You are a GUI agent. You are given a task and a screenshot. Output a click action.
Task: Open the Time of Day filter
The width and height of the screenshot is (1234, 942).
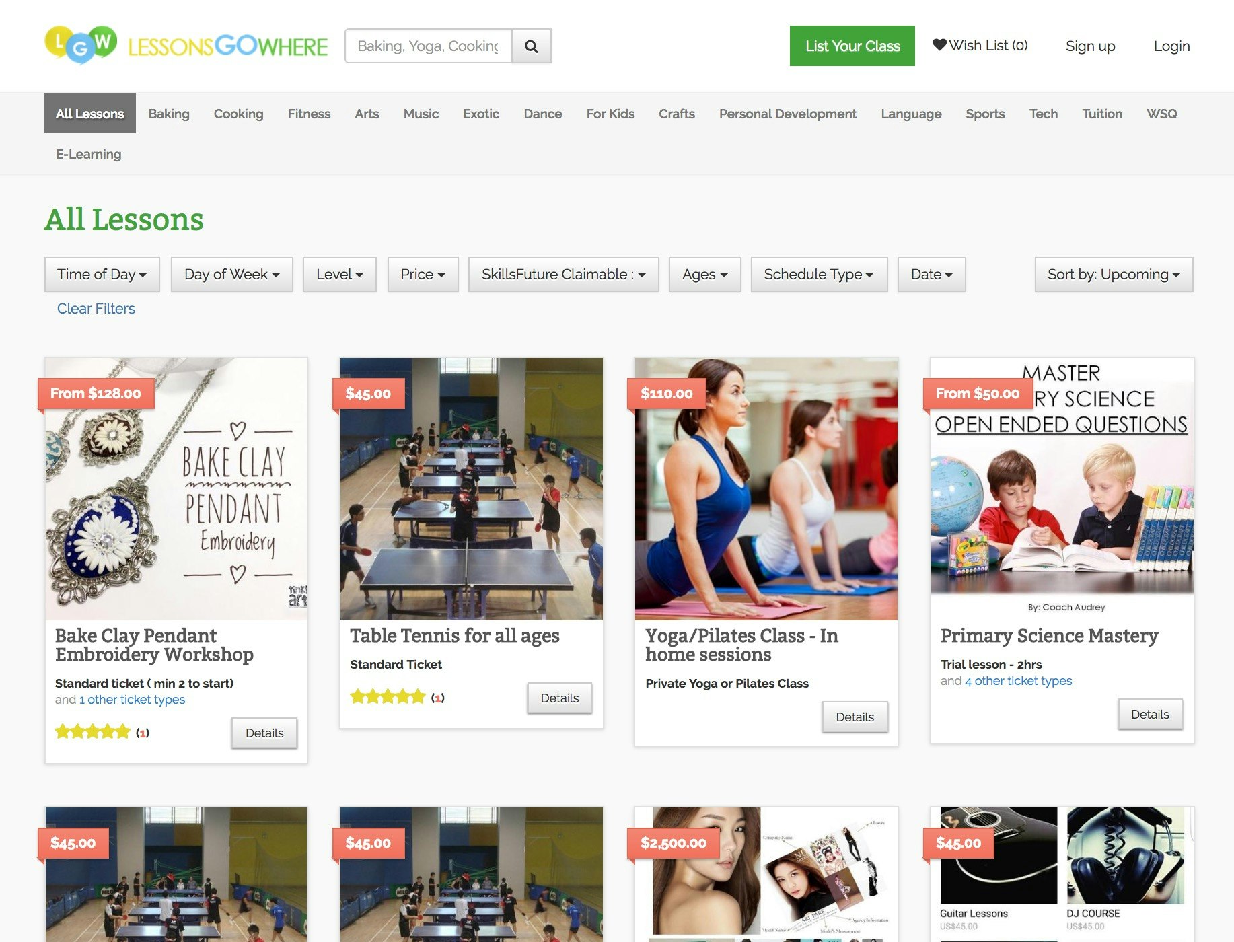pyautogui.click(x=101, y=275)
